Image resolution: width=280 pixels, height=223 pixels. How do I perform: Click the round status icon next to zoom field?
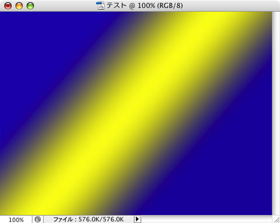point(38,219)
